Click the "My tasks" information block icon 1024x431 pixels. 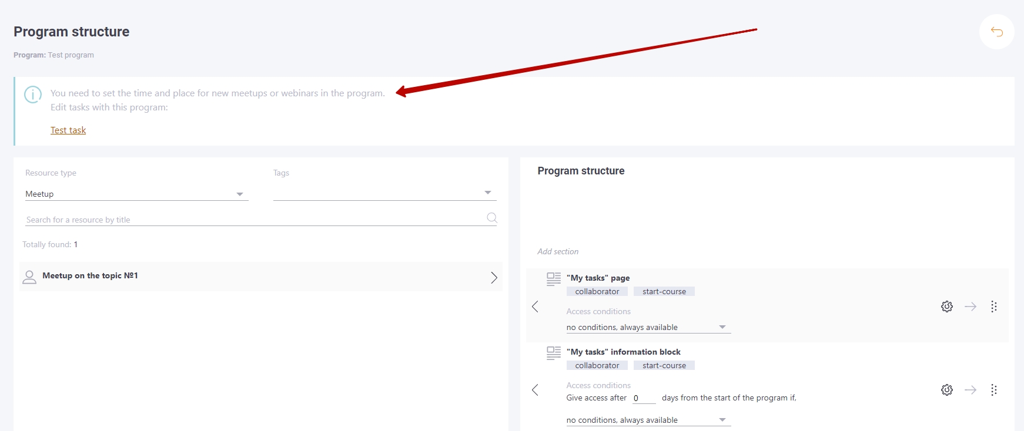[x=554, y=353]
